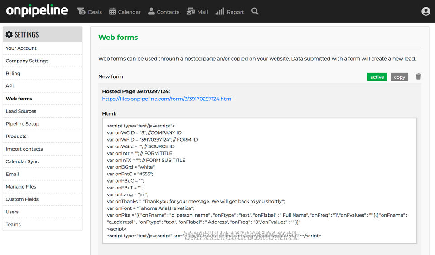Open the Contacts person icon
This screenshot has width=435, height=255.
tap(151, 11)
